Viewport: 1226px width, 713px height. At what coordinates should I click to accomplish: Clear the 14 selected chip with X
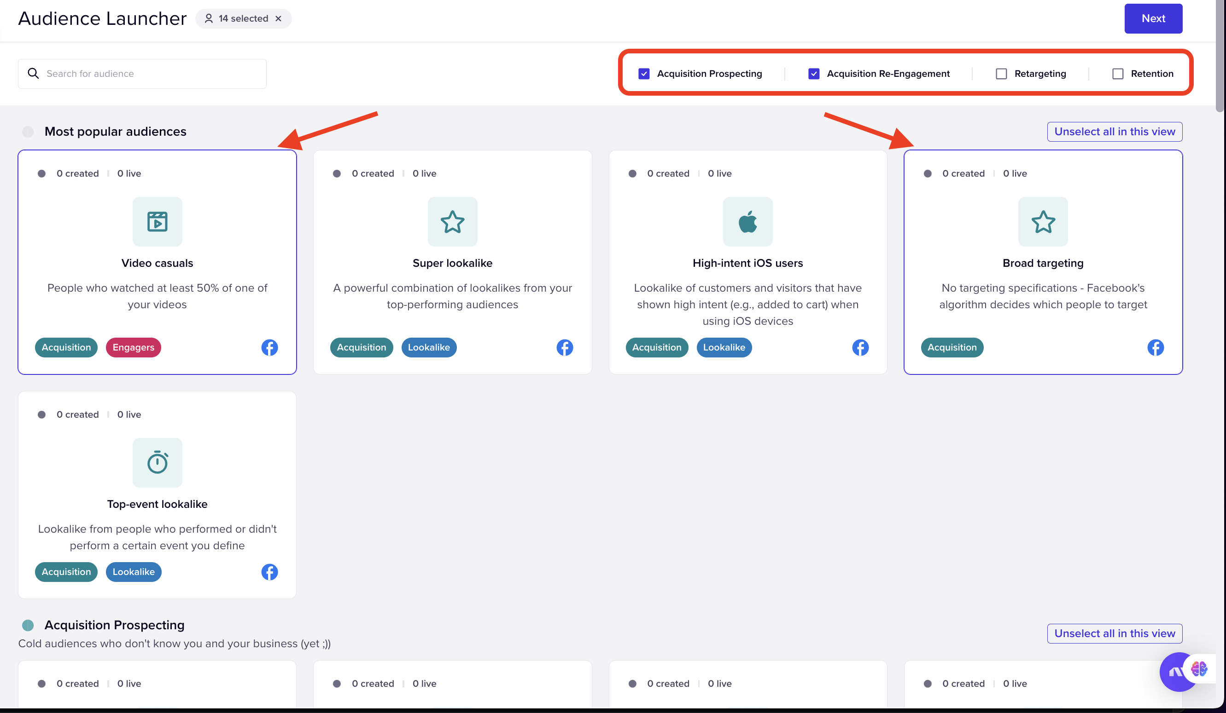tap(278, 18)
